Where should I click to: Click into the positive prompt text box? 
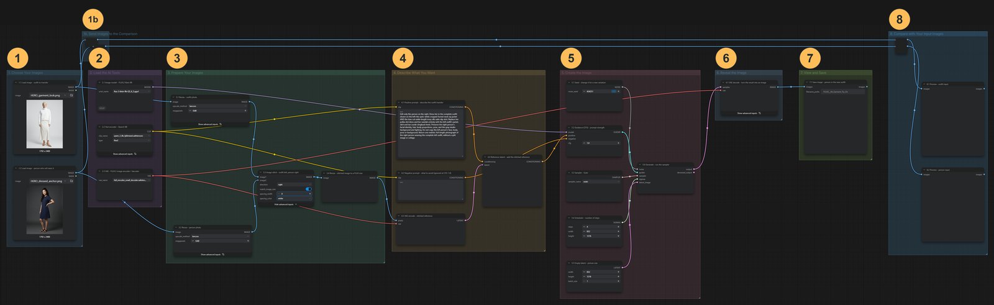coord(431,132)
